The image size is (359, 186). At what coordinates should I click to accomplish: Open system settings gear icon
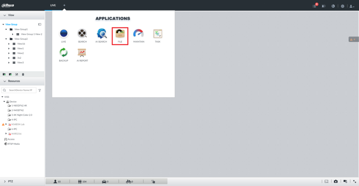coord(342,6)
